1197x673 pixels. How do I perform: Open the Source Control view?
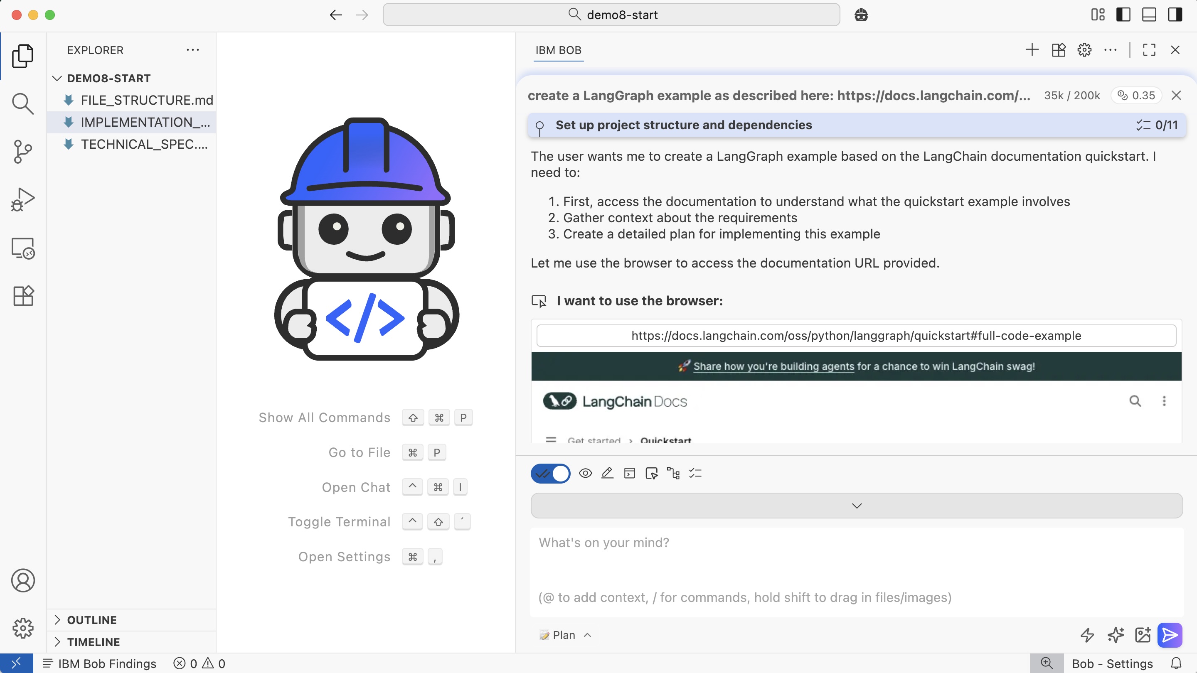point(22,151)
